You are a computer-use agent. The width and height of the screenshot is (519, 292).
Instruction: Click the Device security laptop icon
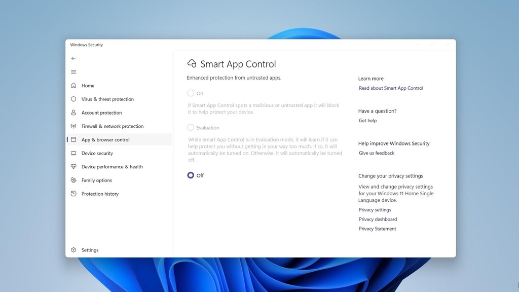[x=73, y=153]
